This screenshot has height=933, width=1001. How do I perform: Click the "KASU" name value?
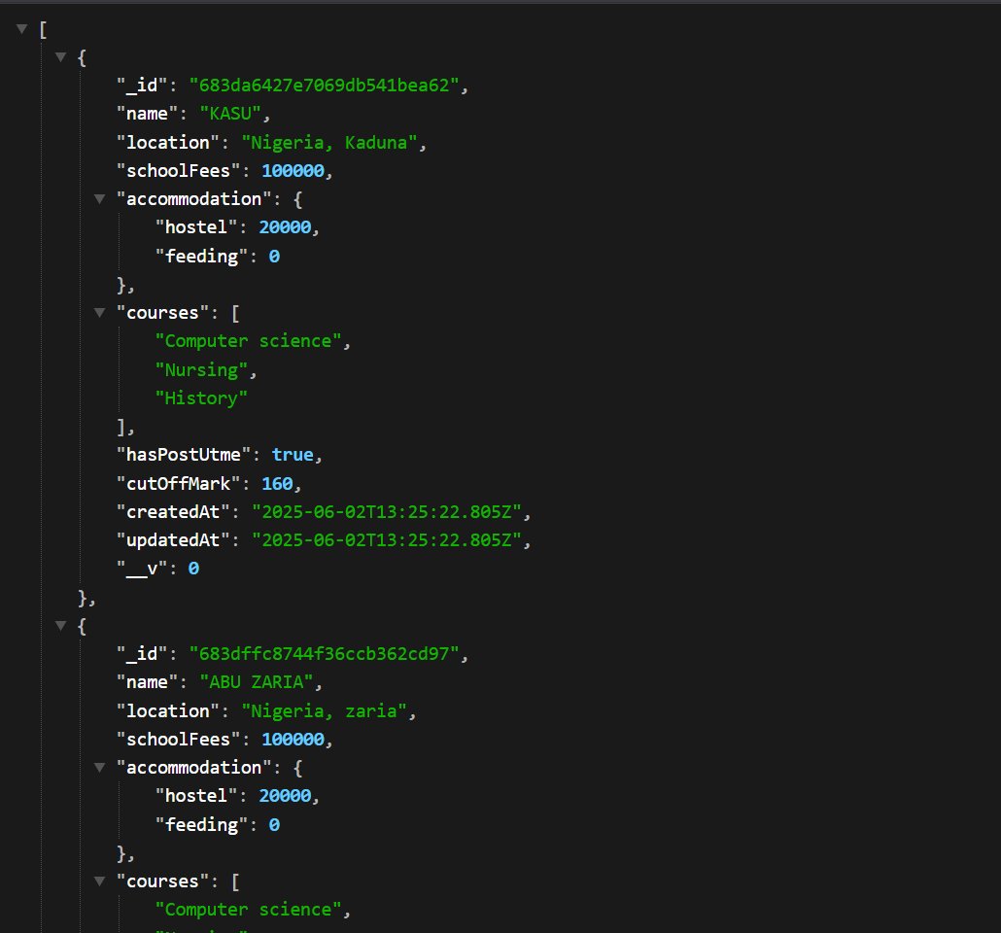click(x=230, y=114)
